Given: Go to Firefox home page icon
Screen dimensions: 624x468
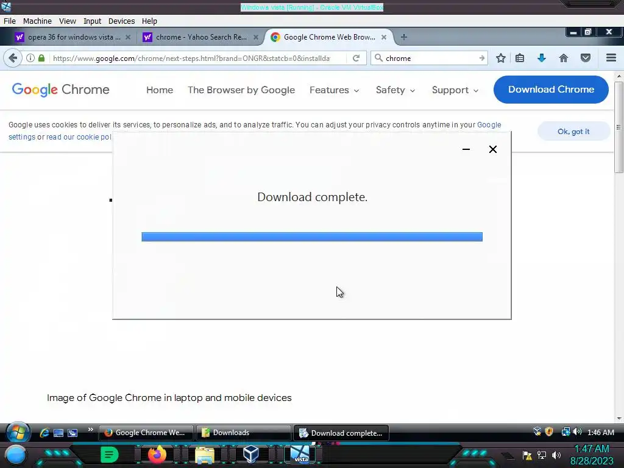Looking at the screenshot, I should [563, 58].
